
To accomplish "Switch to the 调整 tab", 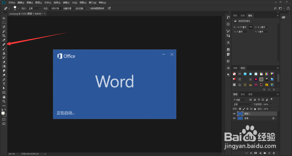I will point(235,68).
